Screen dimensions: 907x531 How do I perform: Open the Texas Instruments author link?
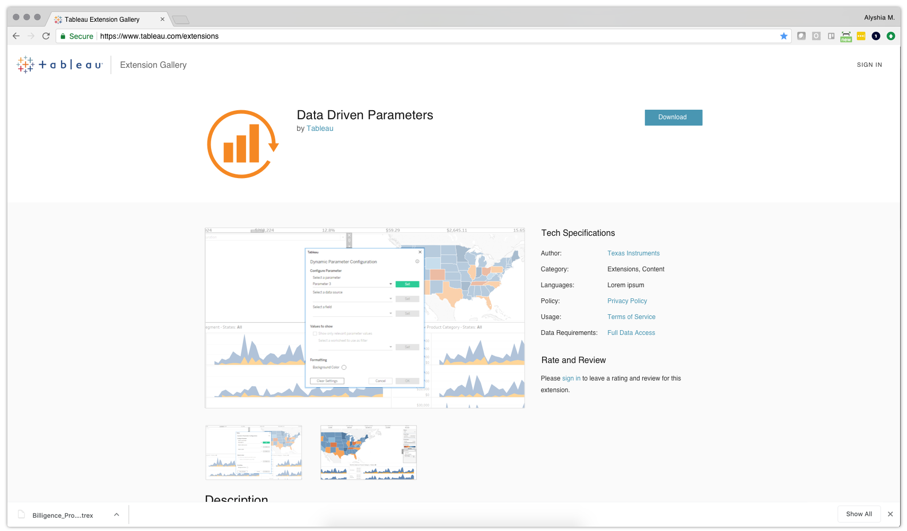click(633, 253)
